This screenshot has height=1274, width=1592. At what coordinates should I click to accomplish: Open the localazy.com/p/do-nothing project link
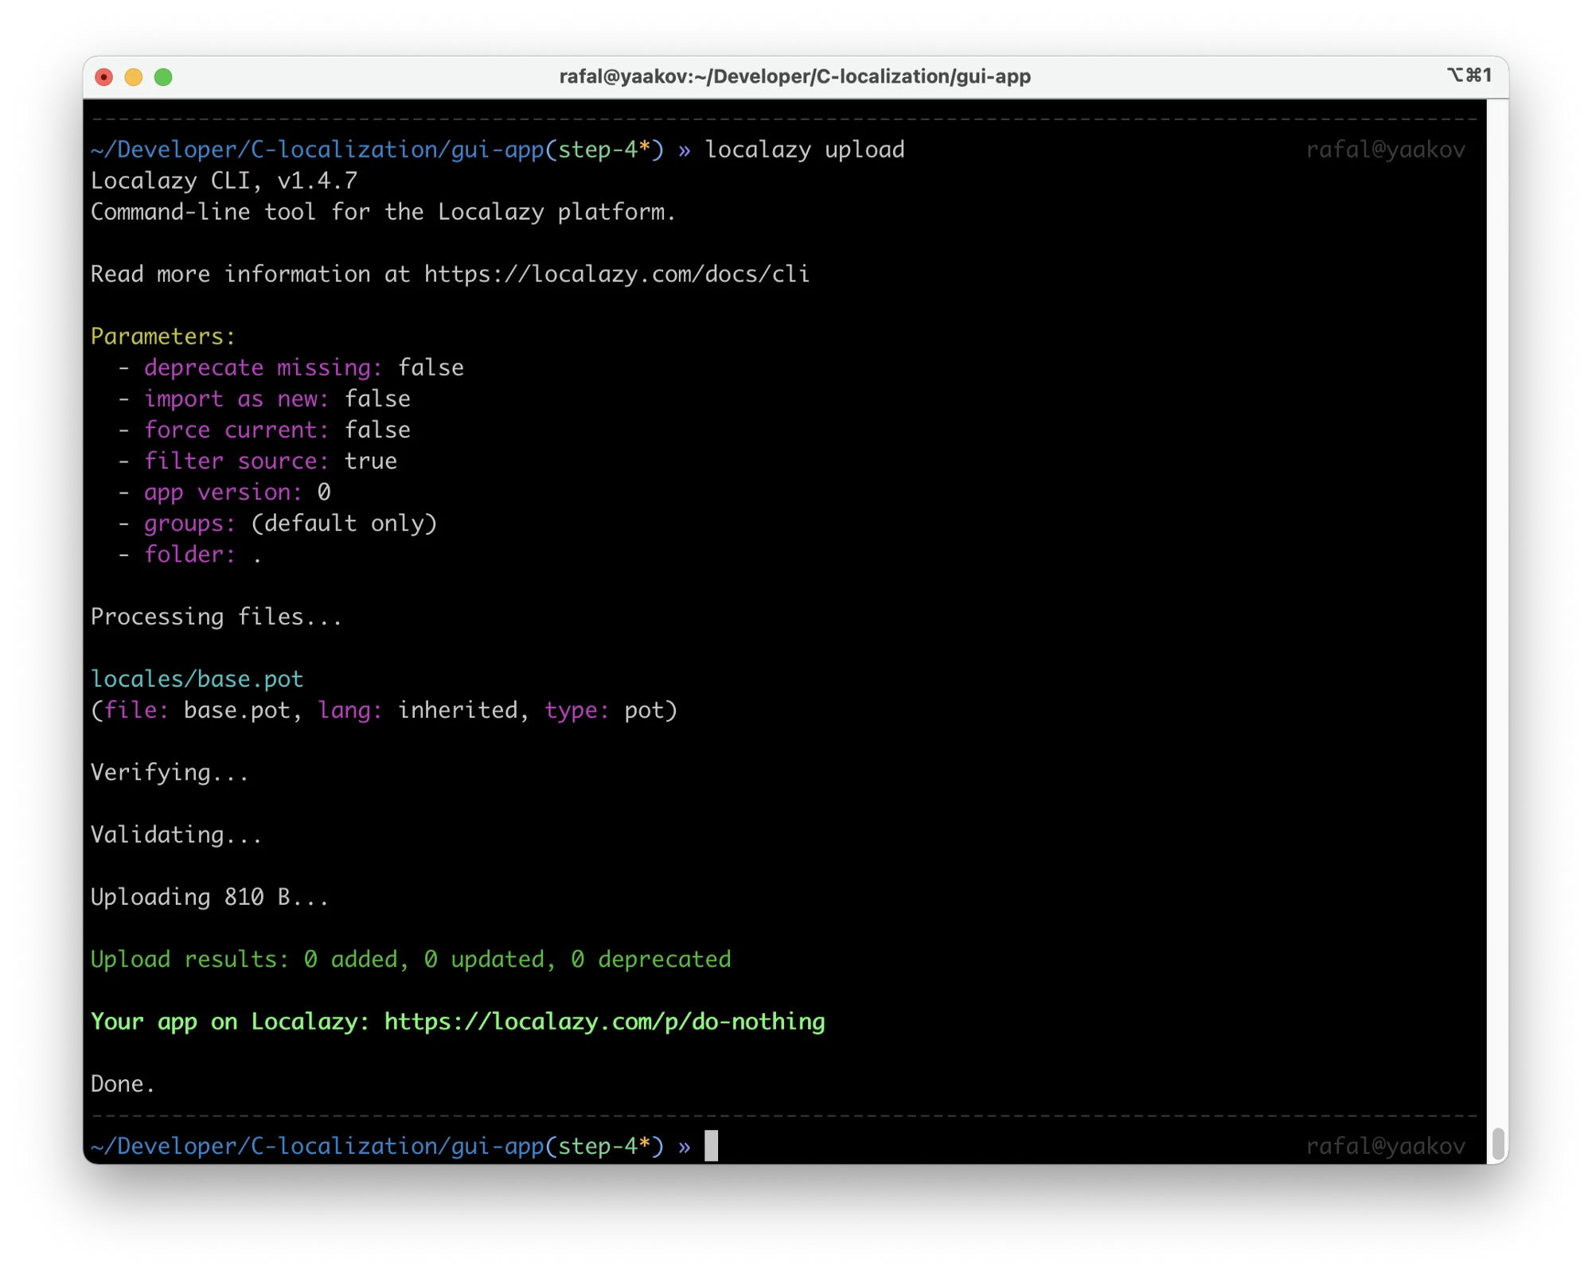pyautogui.click(x=604, y=1022)
